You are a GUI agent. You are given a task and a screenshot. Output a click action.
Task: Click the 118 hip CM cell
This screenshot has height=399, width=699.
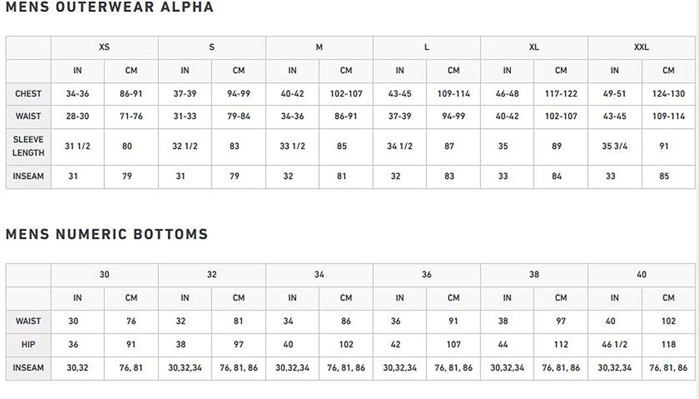click(668, 344)
